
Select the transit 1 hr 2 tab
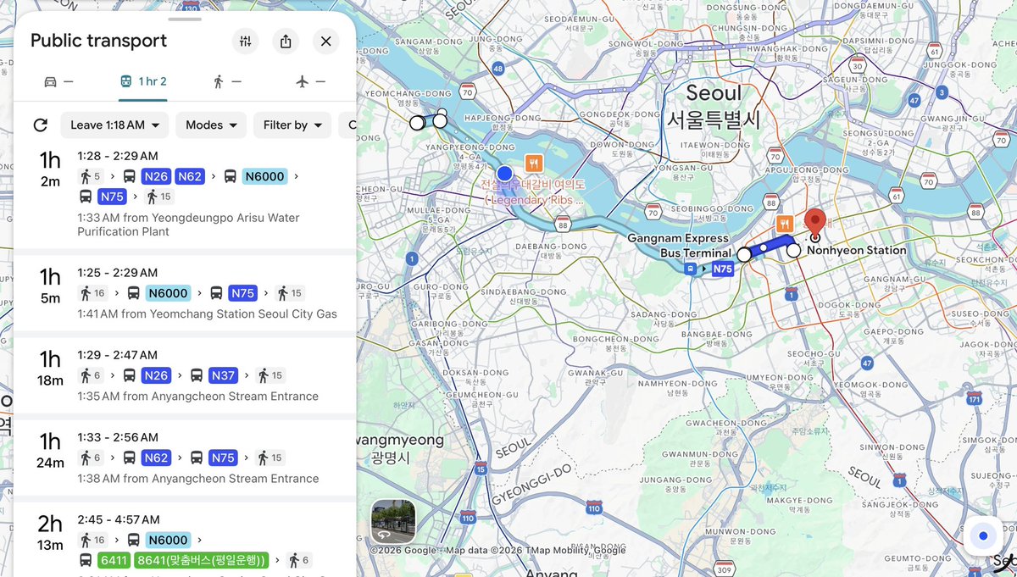click(142, 81)
